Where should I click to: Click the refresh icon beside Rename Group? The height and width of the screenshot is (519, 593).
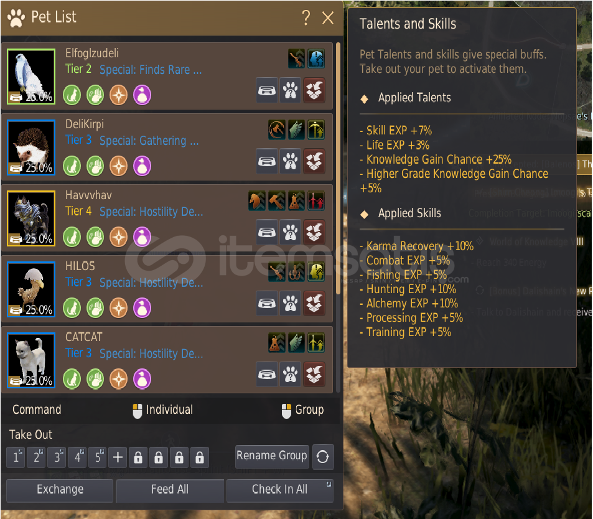323,457
